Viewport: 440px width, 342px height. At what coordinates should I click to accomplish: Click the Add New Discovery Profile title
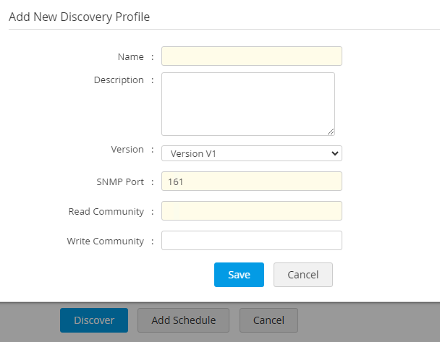79,16
